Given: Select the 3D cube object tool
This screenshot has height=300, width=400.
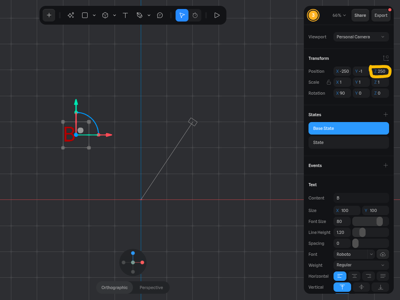Looking at the screenshot, I should click(x=105, y=15).
